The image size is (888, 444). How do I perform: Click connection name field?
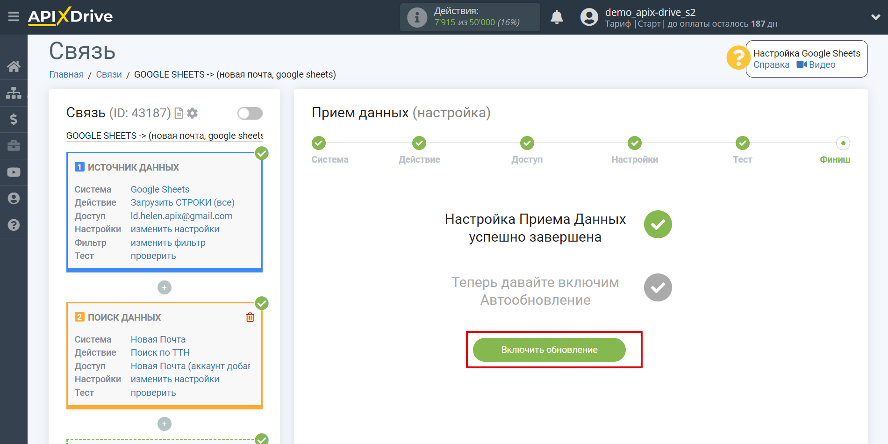point(165,136)
